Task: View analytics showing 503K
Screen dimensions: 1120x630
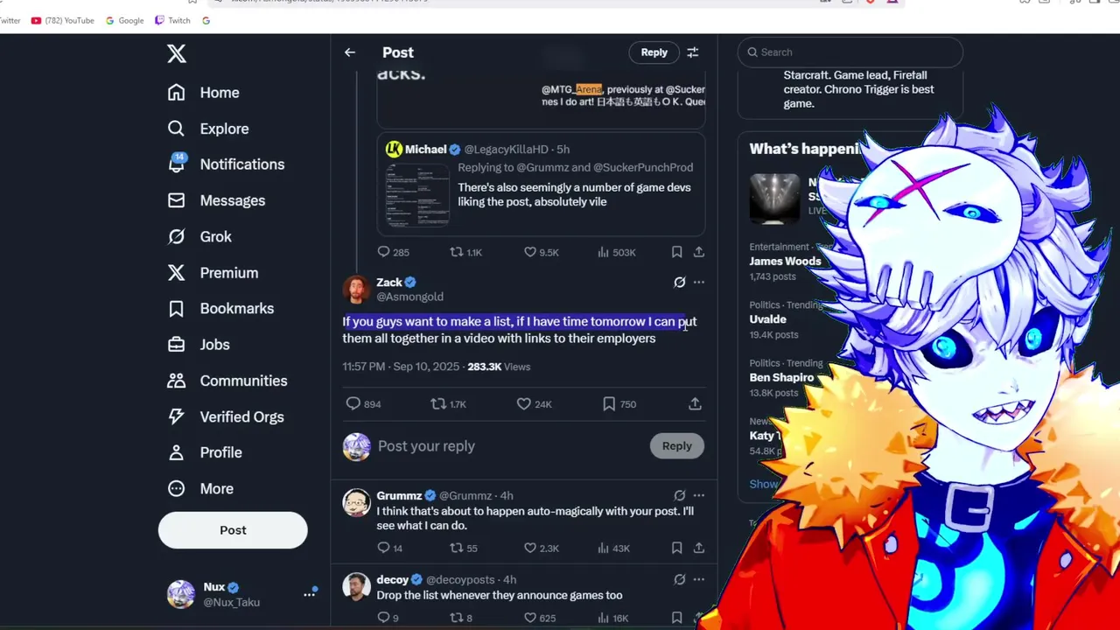Action: tap(616, 252)
